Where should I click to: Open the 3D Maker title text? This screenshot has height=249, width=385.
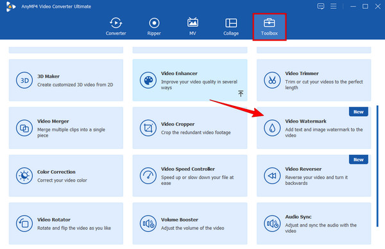click(48, 76)
